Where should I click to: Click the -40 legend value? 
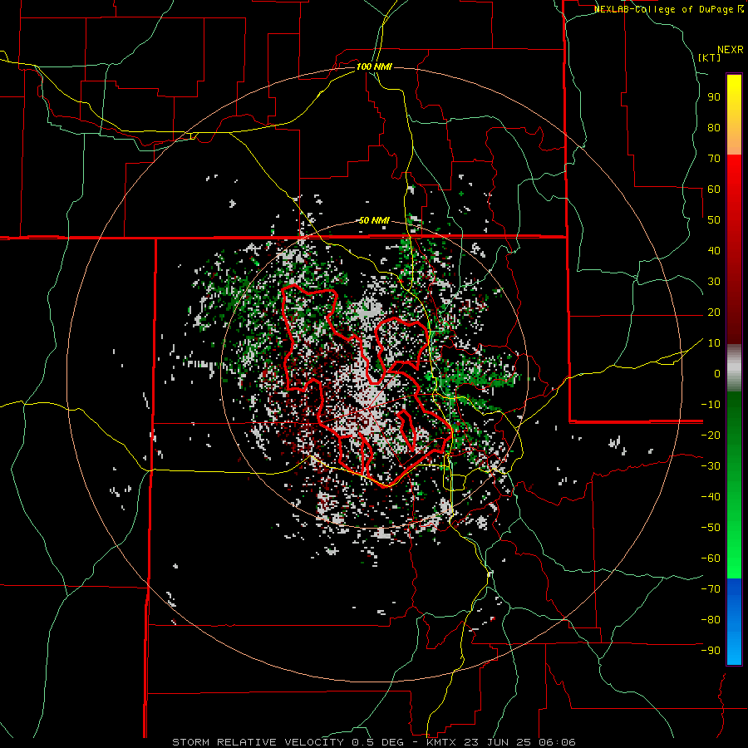pos(711,497)
